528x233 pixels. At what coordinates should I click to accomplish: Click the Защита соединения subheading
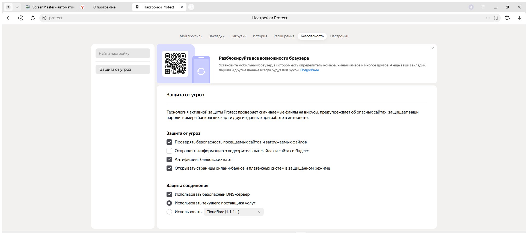pyautogui.click(x=187, y=186)
